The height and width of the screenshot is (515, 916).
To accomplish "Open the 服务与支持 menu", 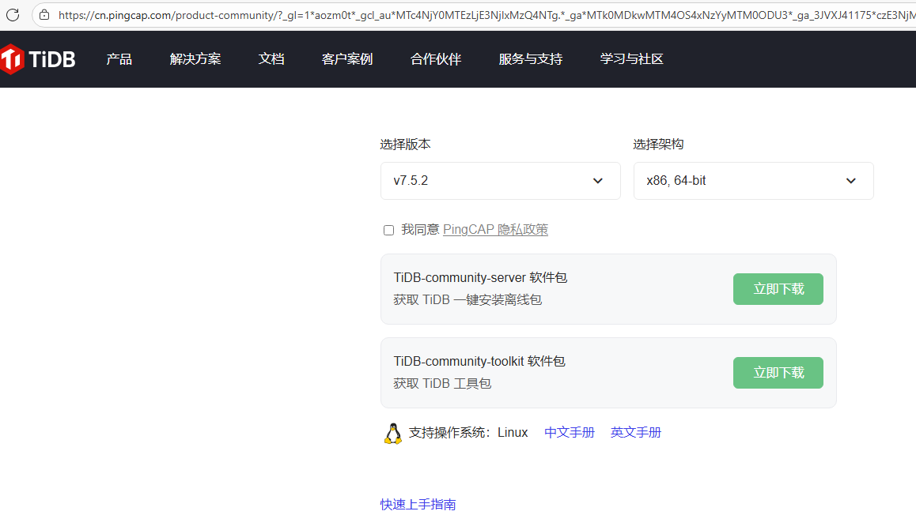I will [x=531, y=59].
